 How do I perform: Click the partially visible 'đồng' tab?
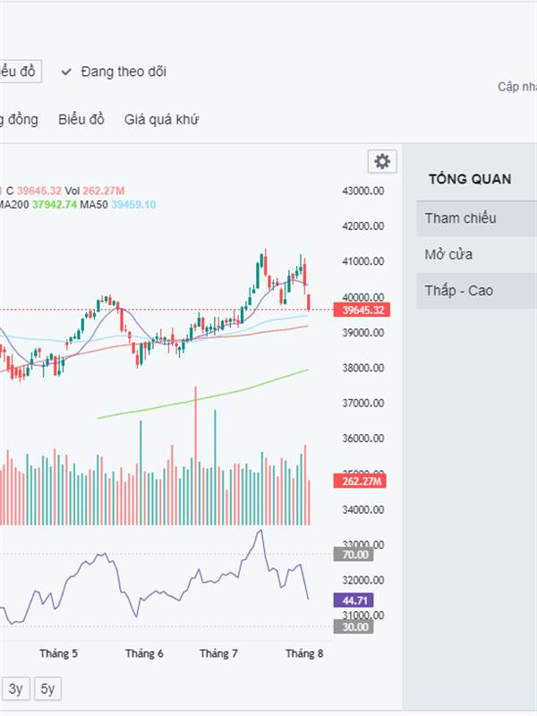point(19,120)
